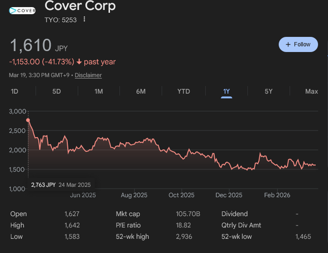Image resolution: width=328 pixels, height=253 pixels.
Task: Switch chart to 5D range
Action: point(56,91)
